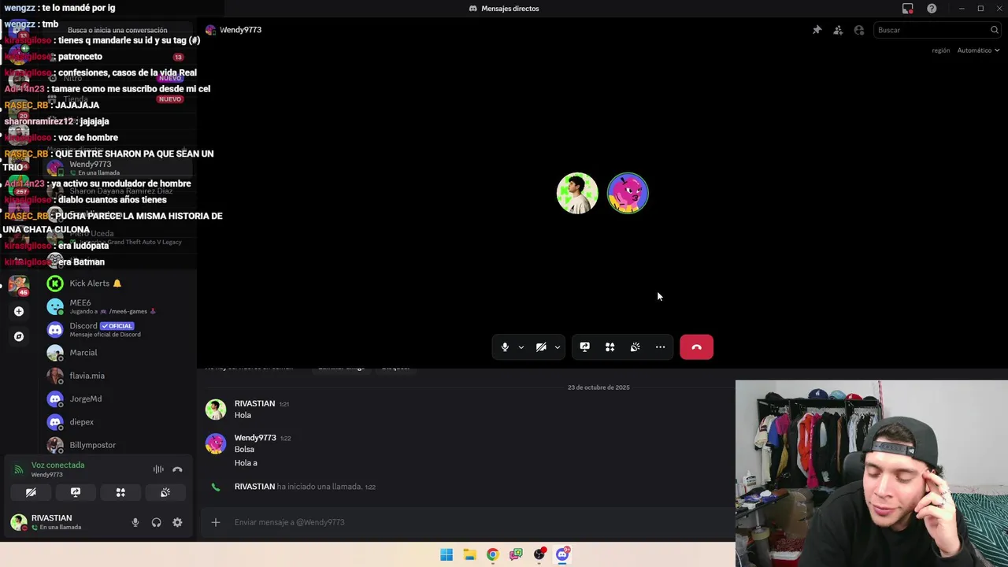Screen dimensions: 1008x567
Task: Open soundboard from the voice panel
Action: (165, 492)
